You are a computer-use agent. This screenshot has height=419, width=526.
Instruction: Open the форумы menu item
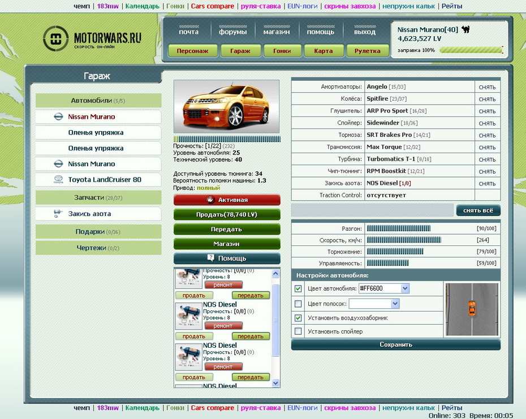[x=233, y=32]
